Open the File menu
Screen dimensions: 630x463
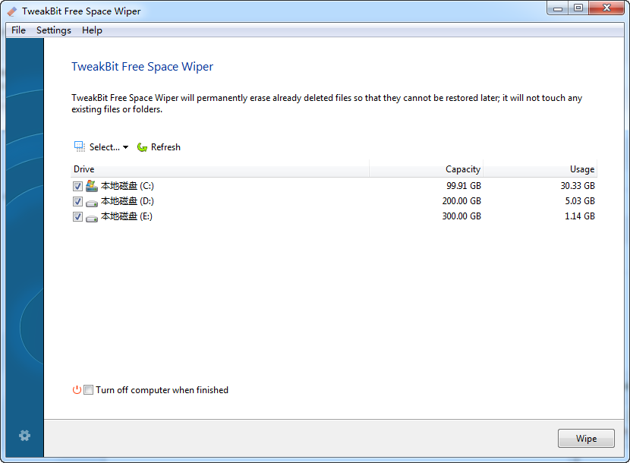[x=18, y=30]
